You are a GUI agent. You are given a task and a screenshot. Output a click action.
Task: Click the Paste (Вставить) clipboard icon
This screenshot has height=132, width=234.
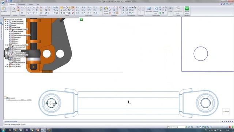tap(4, 8)
